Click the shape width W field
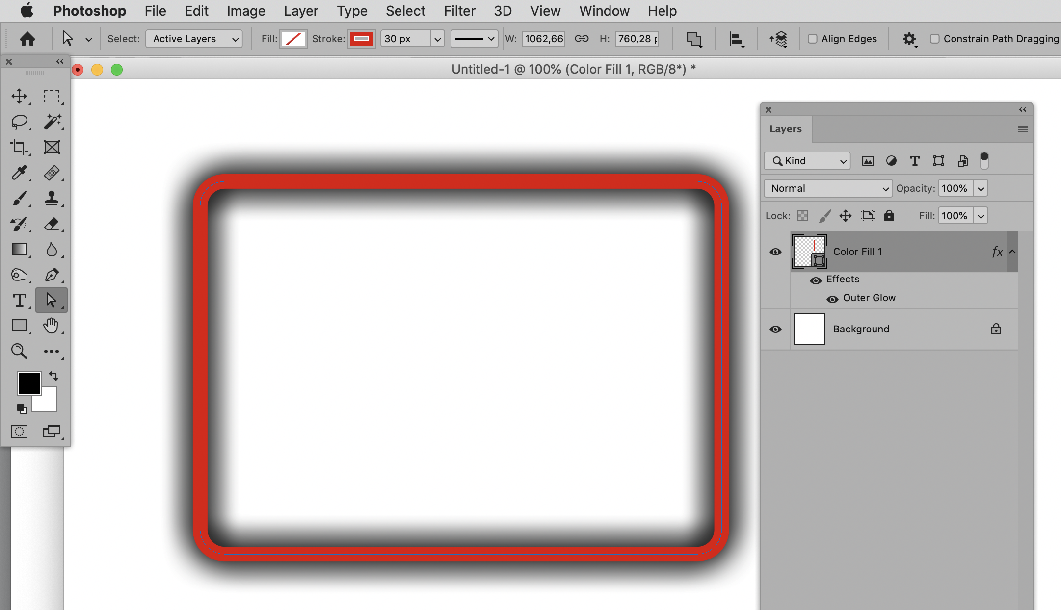The width and height of the screenshot is (1061, 610). tap(543, 39)
